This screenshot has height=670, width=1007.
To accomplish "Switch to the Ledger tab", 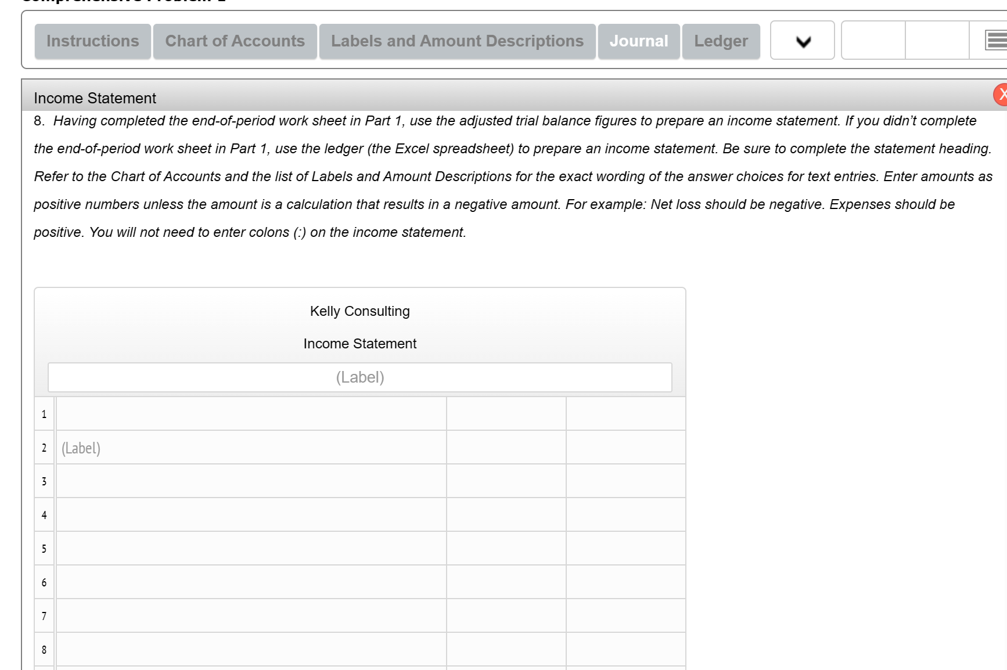I will pyautogui.click(x=721, y=41).
